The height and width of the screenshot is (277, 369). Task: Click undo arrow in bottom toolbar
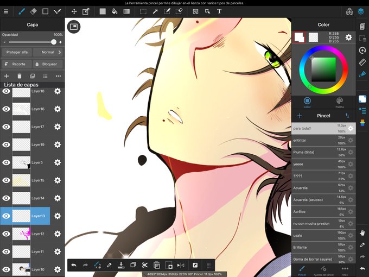click(x=74, y=265)
